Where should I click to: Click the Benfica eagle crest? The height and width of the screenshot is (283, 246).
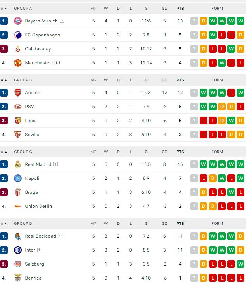[x=17, y=278]
